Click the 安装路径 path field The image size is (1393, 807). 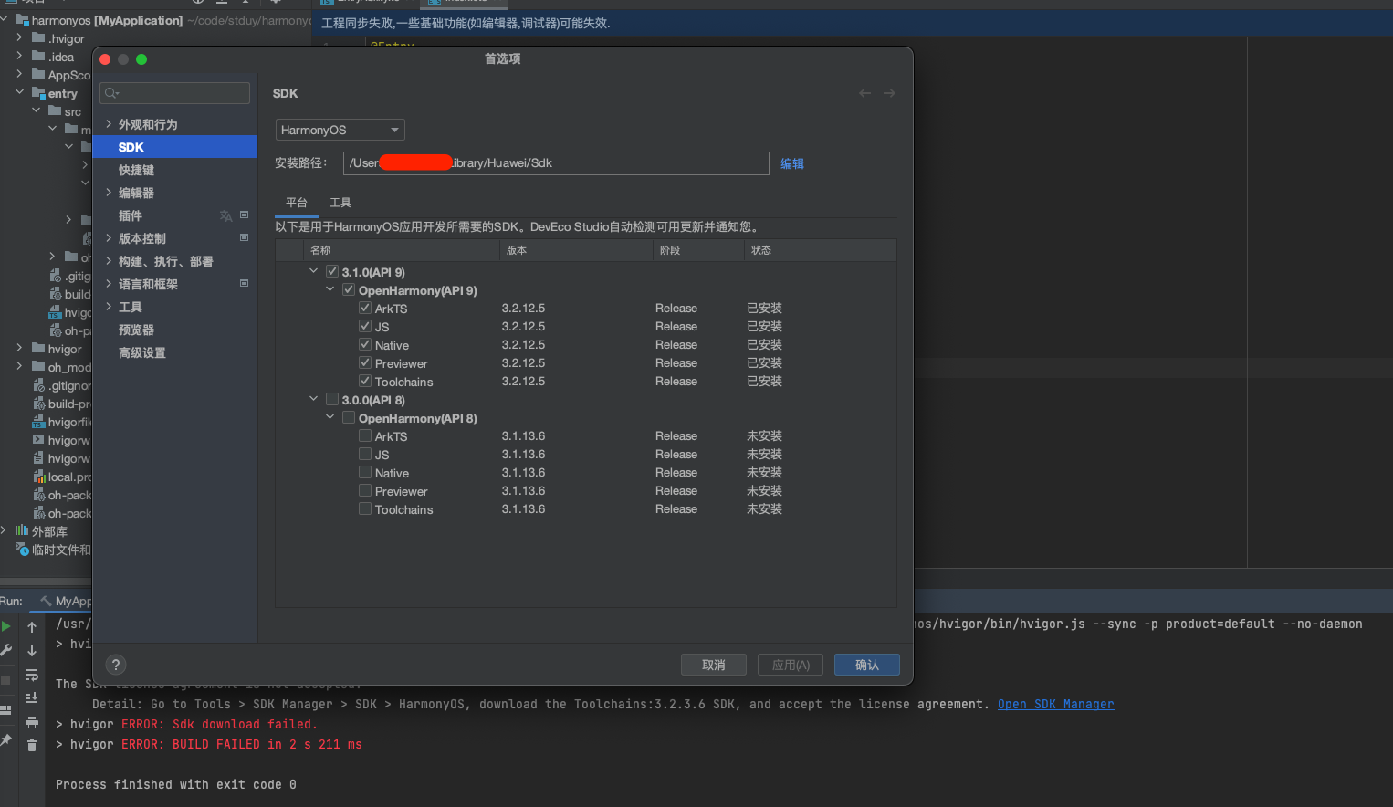(556, 162)
